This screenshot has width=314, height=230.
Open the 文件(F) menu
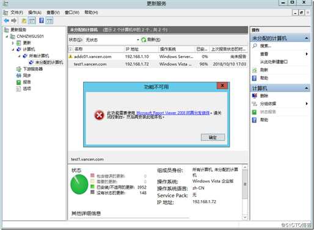coord(17,13)
